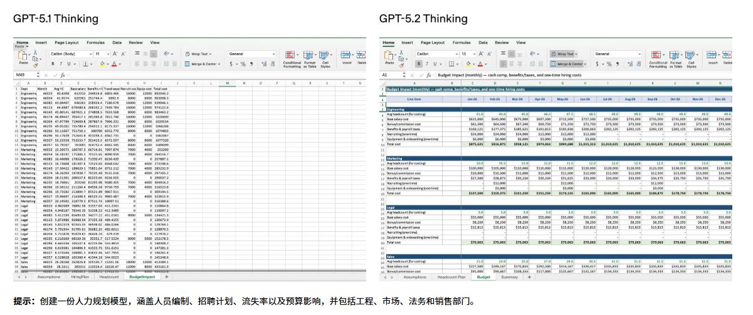The image size is (753, 315).
Task: Open Conditional Formatting in GPT-5.1 window
Action: click(x=292, y=59)
